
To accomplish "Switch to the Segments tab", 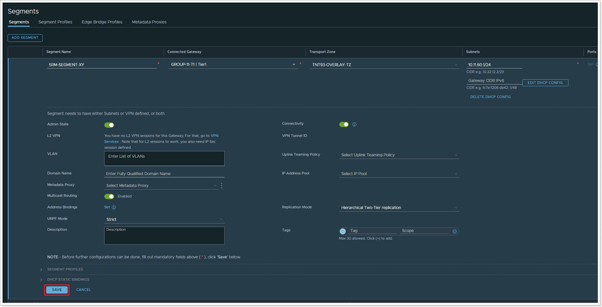I will (19, 22).
